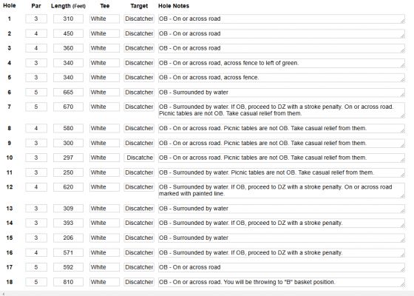Click the Hole Notes box for hole 16

click(282, 252)
